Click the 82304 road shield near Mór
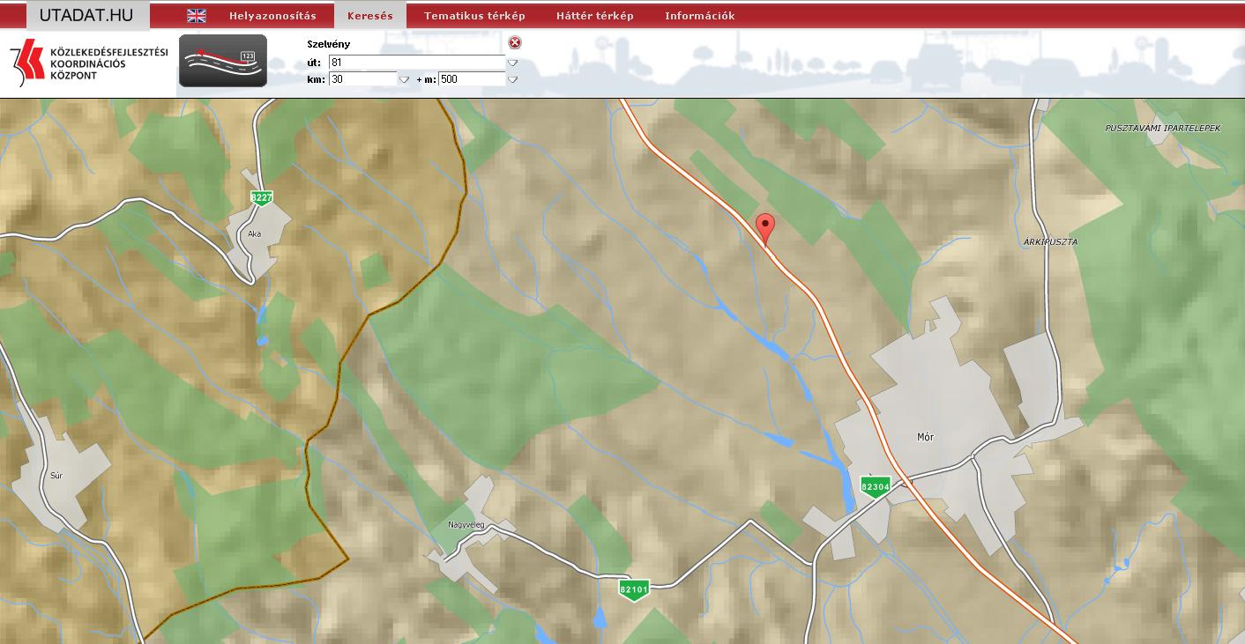Screen dimensions: 1245x644 (876, 486)
